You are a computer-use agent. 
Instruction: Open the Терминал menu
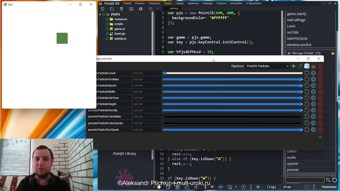click(x=193, y=3)
